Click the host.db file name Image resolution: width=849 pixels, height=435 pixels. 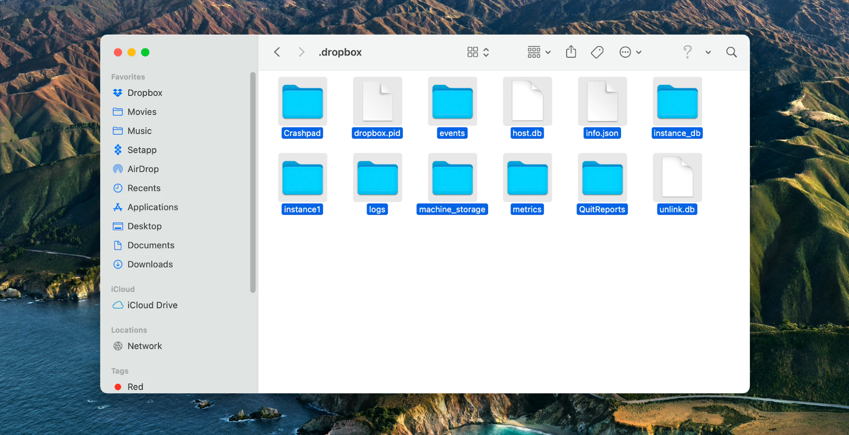pyautogui.click(x=527, y=133)
